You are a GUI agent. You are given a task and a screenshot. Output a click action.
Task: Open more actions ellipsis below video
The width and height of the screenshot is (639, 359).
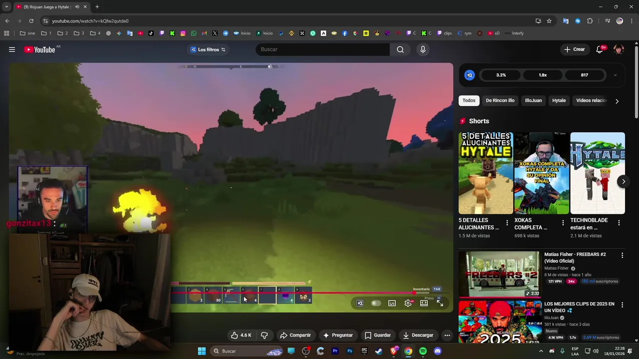point(447,335)
